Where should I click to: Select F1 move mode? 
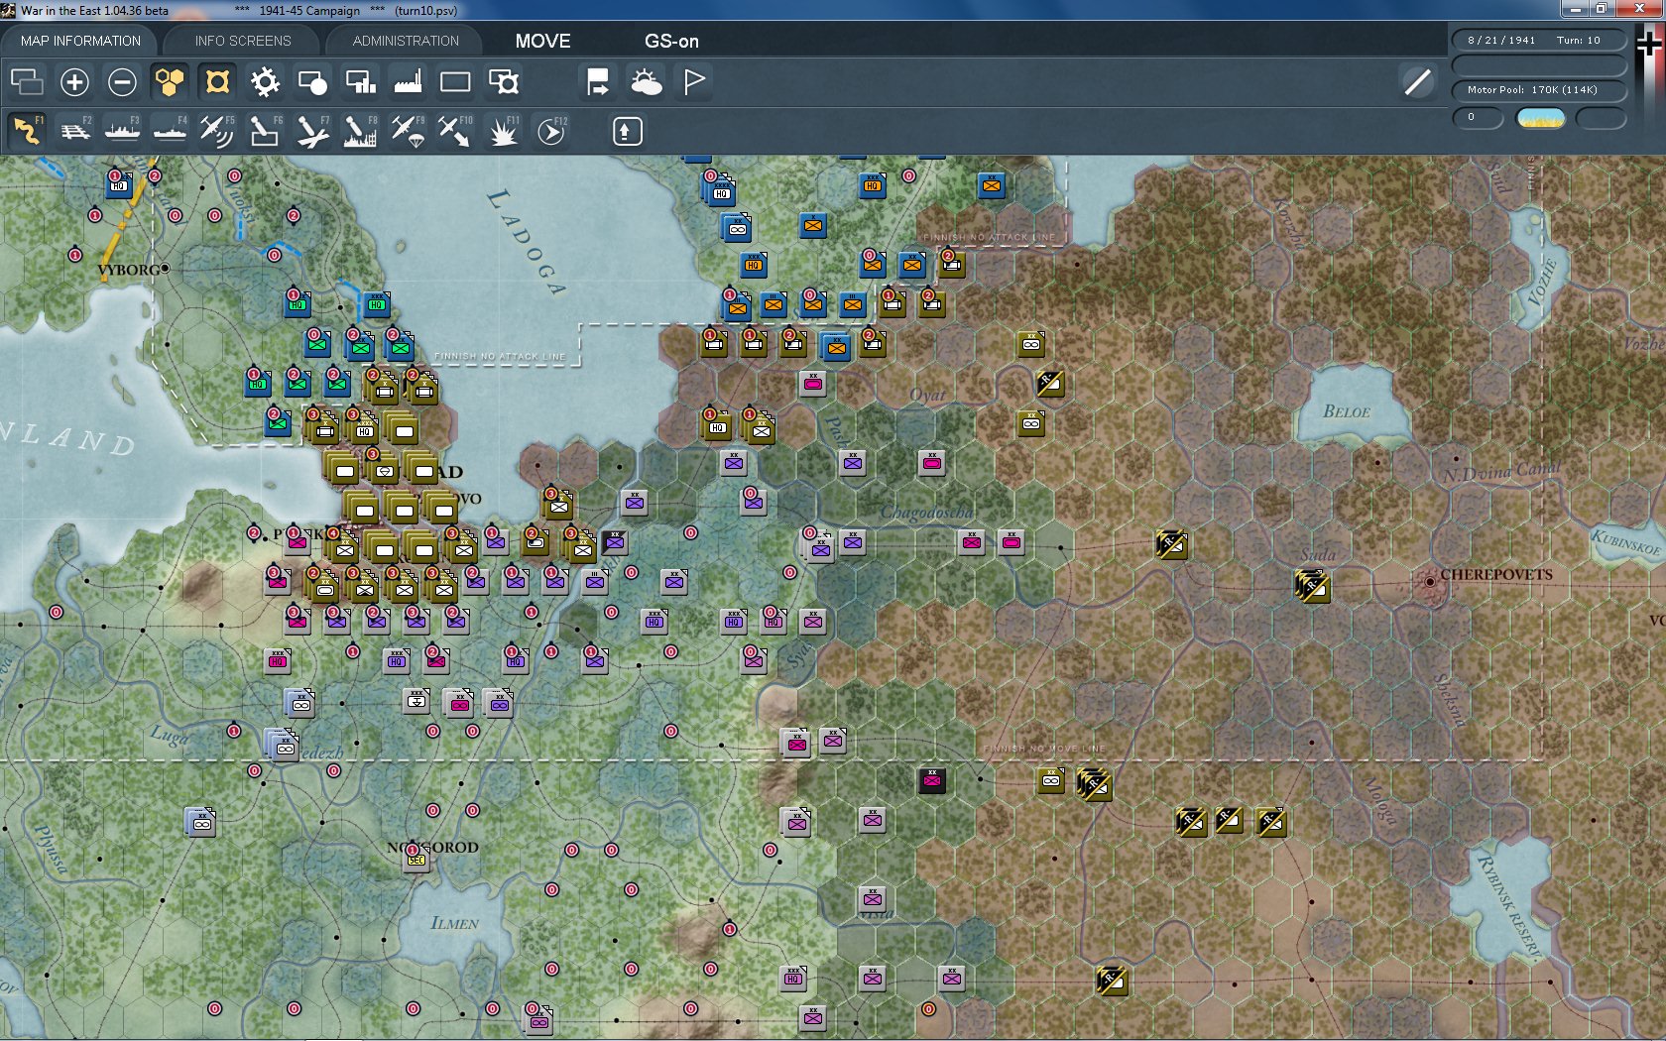click(x=27, y=131)
